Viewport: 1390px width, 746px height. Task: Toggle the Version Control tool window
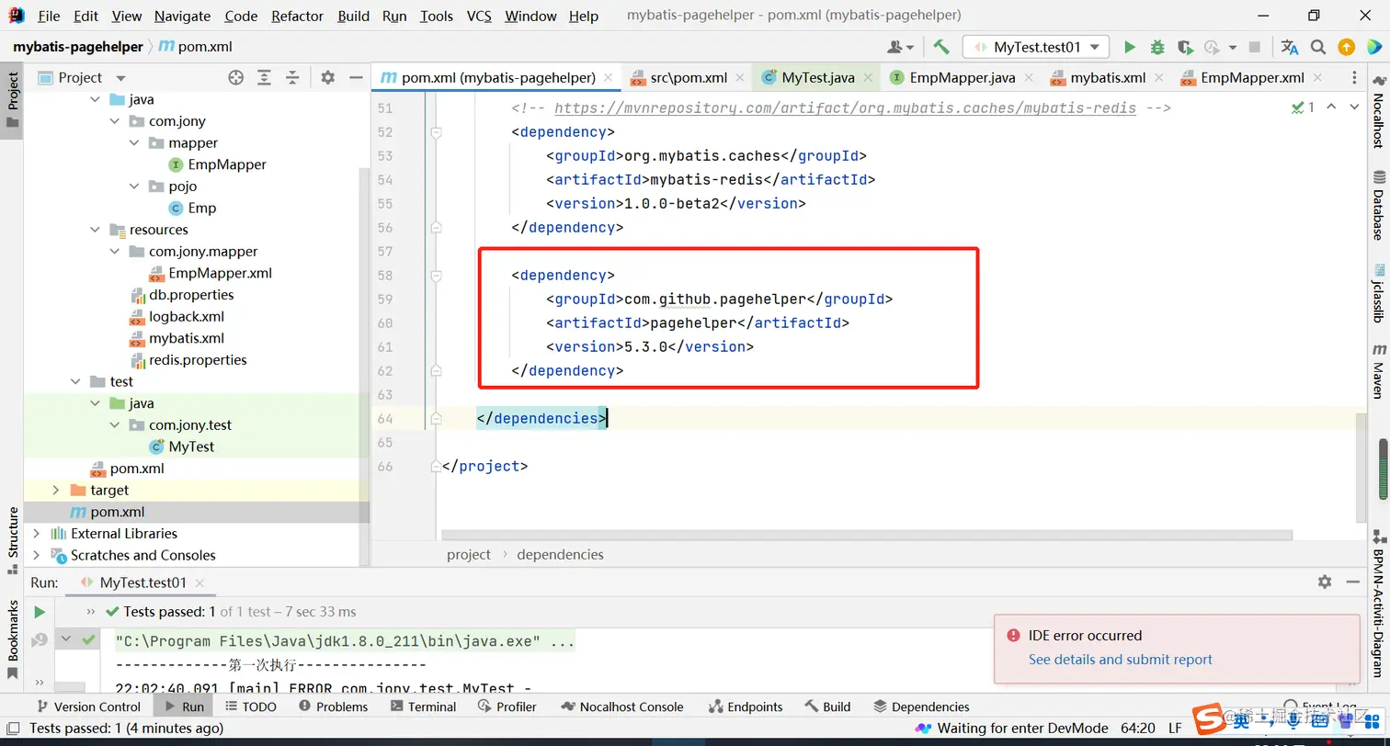88,706
